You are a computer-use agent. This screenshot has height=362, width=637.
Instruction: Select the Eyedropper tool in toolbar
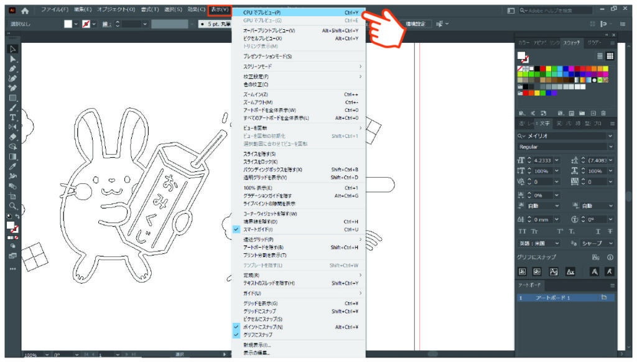tap(12, 166)
